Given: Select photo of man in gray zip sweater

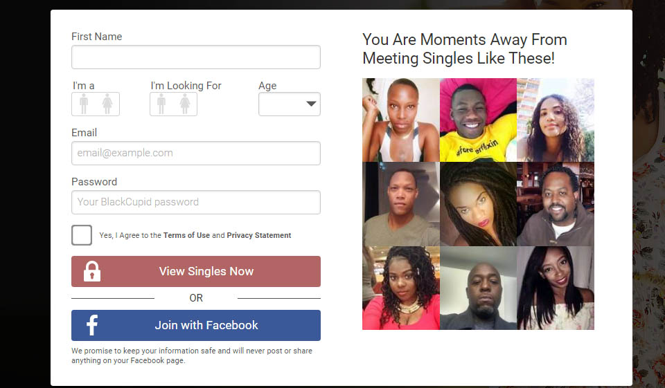Looking at the screenshot, I should pos(556,204).
